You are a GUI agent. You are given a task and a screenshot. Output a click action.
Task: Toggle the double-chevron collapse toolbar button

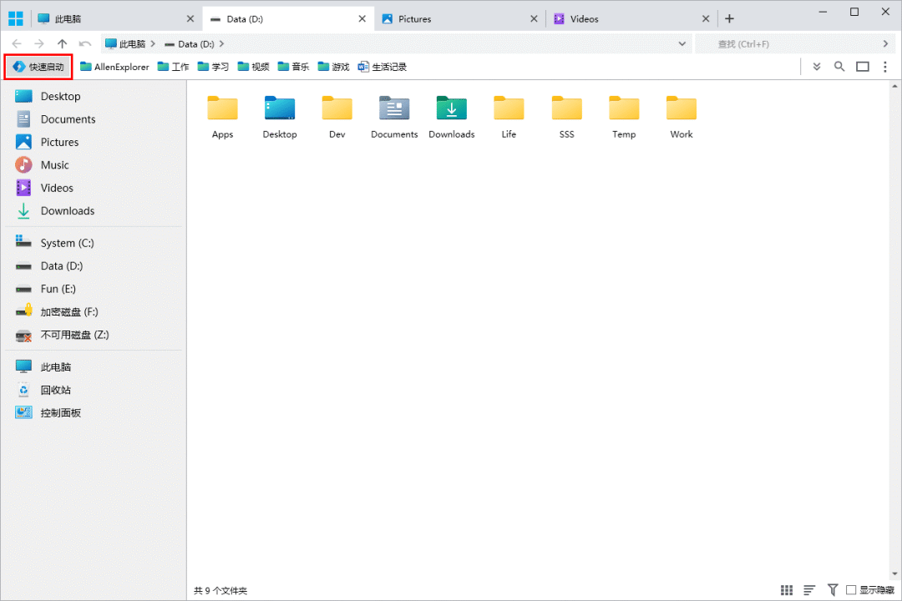click(x=816, y=66)
